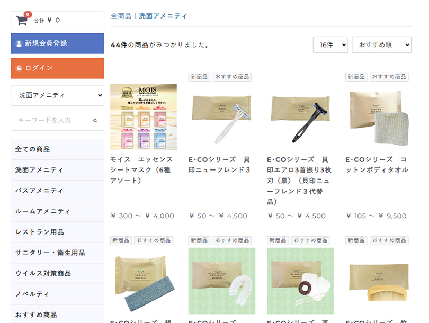The width and height of the screenshot is (429, 323).
Task: Open the おすすめ順 sort dropdown
Action: coord(382,44)
